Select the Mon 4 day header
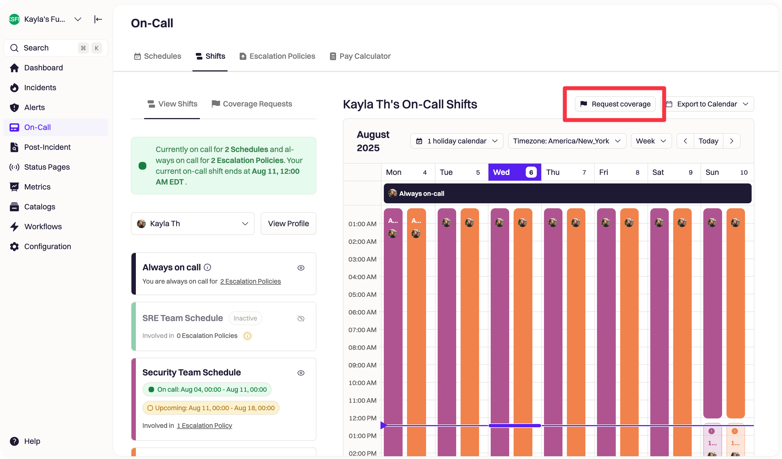Screen dimensions: 782x459 click(408, 172)
